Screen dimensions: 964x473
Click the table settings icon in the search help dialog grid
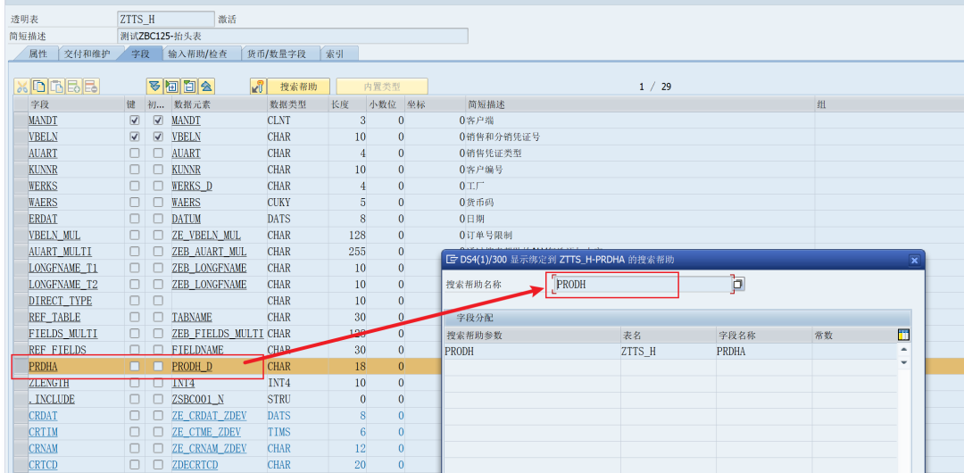point(903,335)
